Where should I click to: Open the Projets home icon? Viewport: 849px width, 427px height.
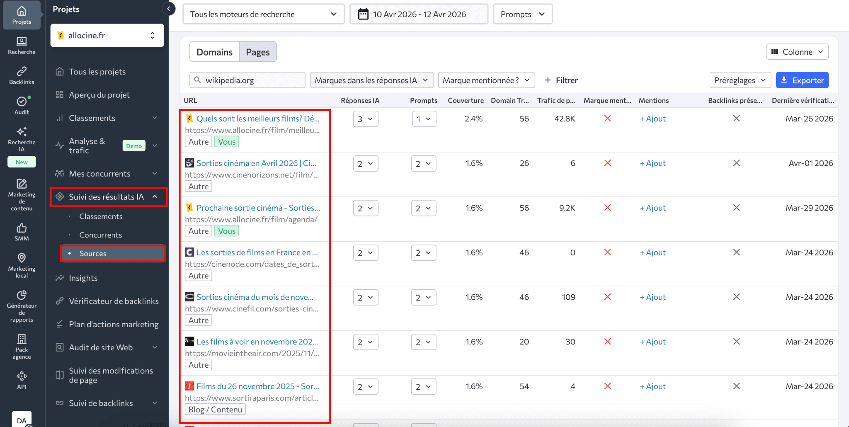pos(22,11)
